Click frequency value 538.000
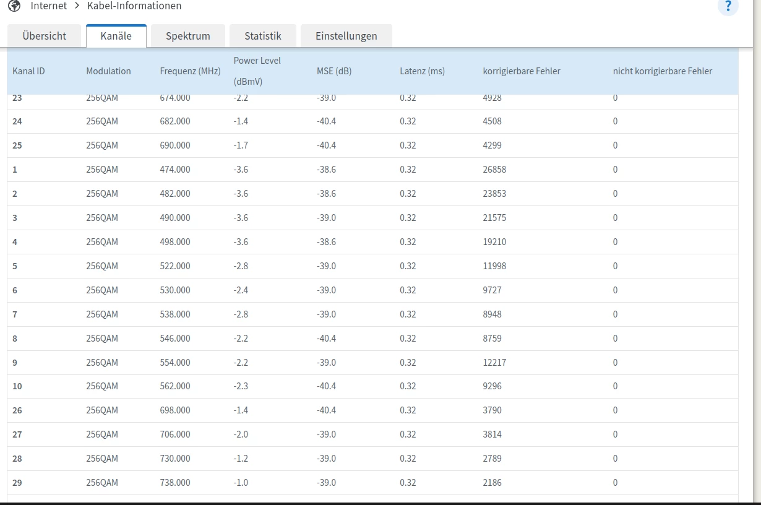Image resolution: width=761 pixels, height=505 pixels. (x=175, y=314)
